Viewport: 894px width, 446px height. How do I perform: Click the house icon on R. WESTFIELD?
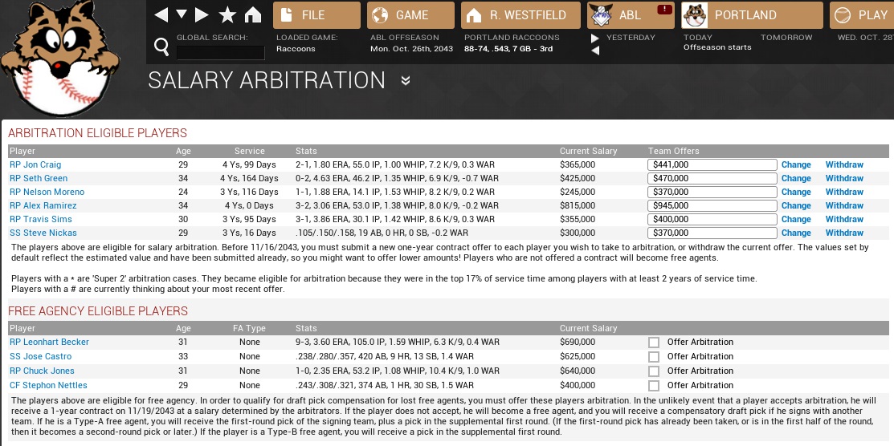point(474,15)
